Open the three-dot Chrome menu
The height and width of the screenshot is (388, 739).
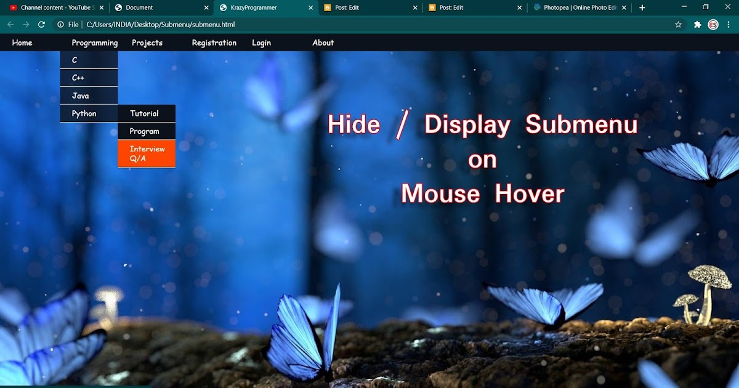click(x=729, y=25)
